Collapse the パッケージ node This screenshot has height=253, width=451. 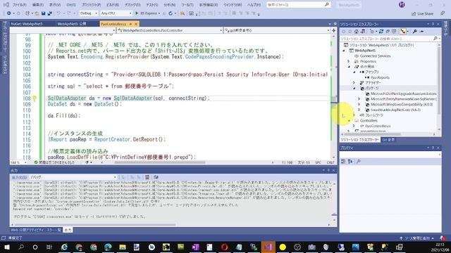click(354, 88)
